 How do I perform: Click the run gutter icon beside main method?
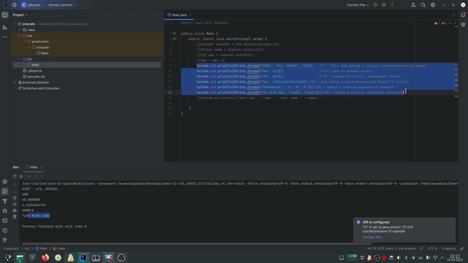point(175,39)
